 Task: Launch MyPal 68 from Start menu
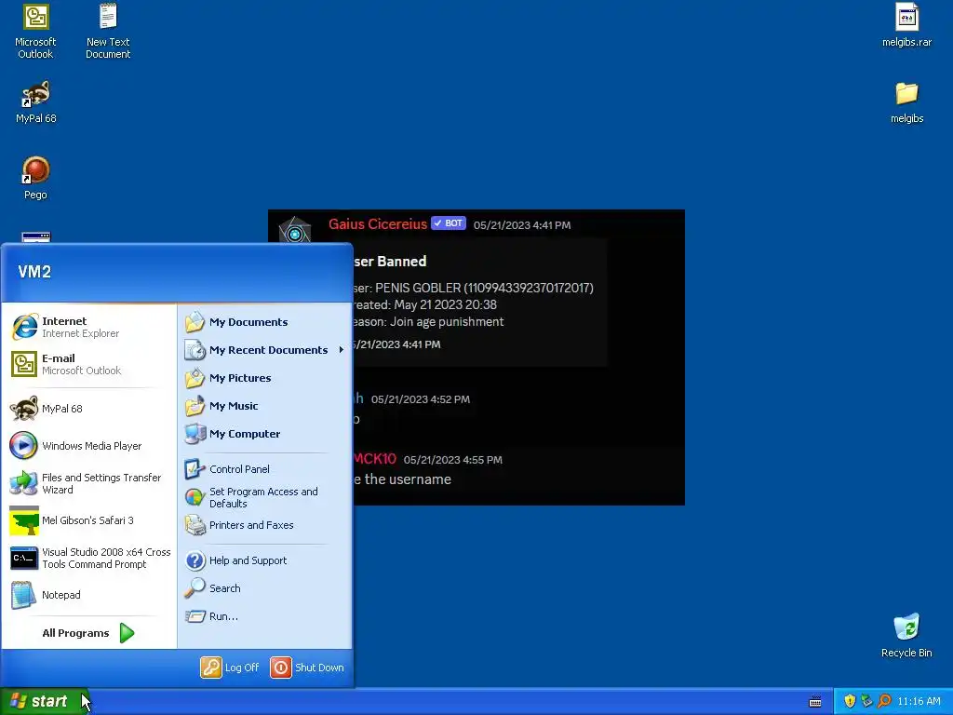click(x=88, y=409)
